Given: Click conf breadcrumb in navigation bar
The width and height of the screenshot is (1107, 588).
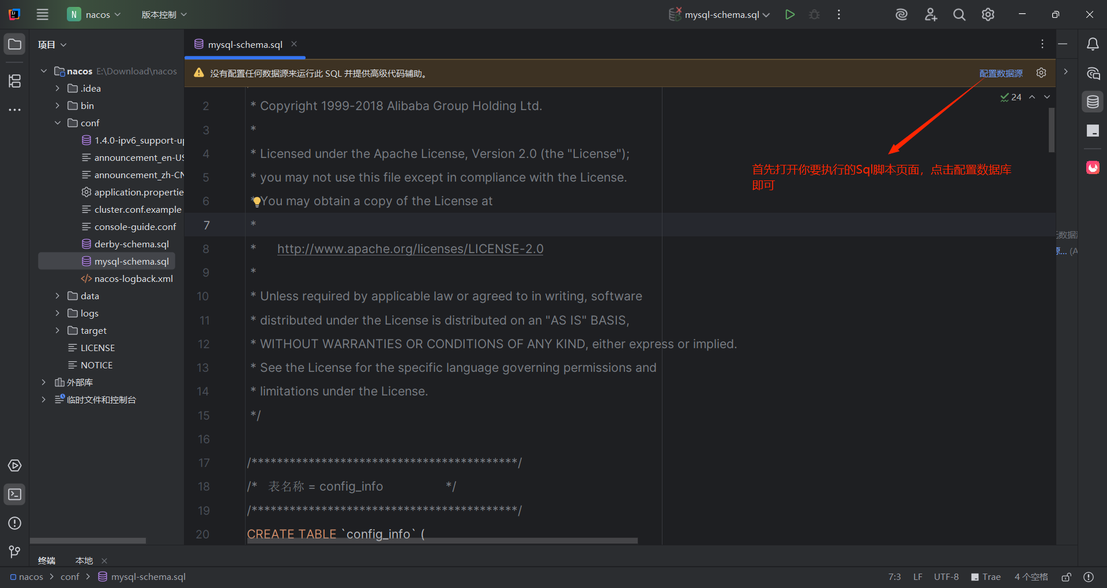Looking at the screenshot, I should [70, 577].
